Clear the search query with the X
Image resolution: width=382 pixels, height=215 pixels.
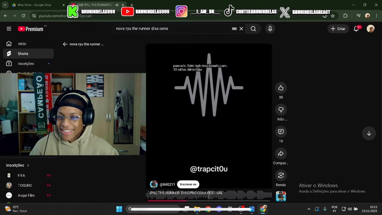tap(241, 29)
